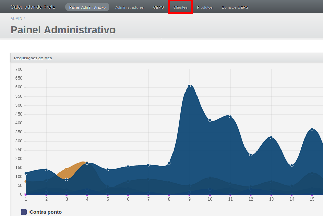Click the Requisições do Mês panel header

coord(33,58)
